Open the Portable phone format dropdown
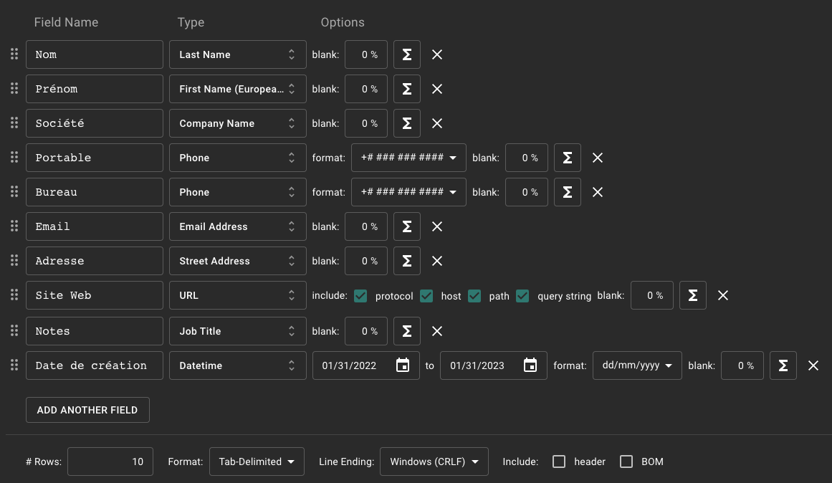The image size is (832, 483). 408,158
